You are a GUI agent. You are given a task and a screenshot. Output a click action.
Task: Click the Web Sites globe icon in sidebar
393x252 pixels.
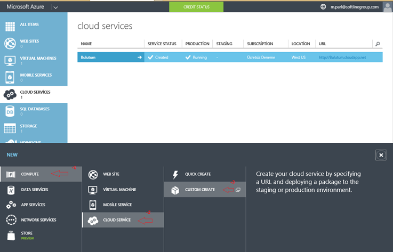pyautogui.click(x=10, y=43)
